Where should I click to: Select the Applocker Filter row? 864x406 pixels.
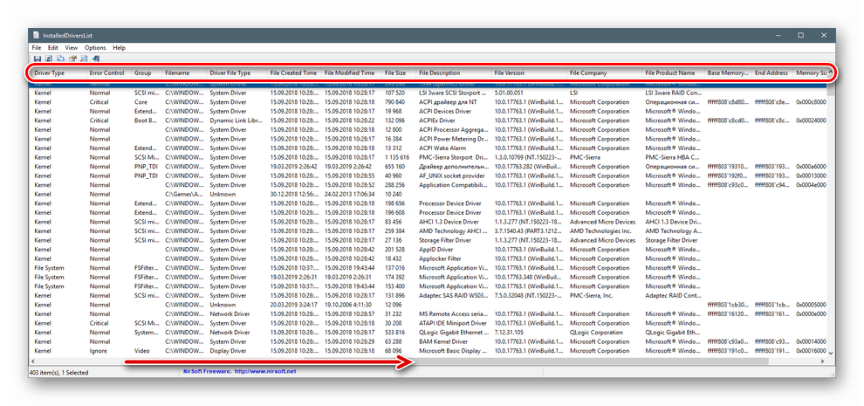pos(429,258)
